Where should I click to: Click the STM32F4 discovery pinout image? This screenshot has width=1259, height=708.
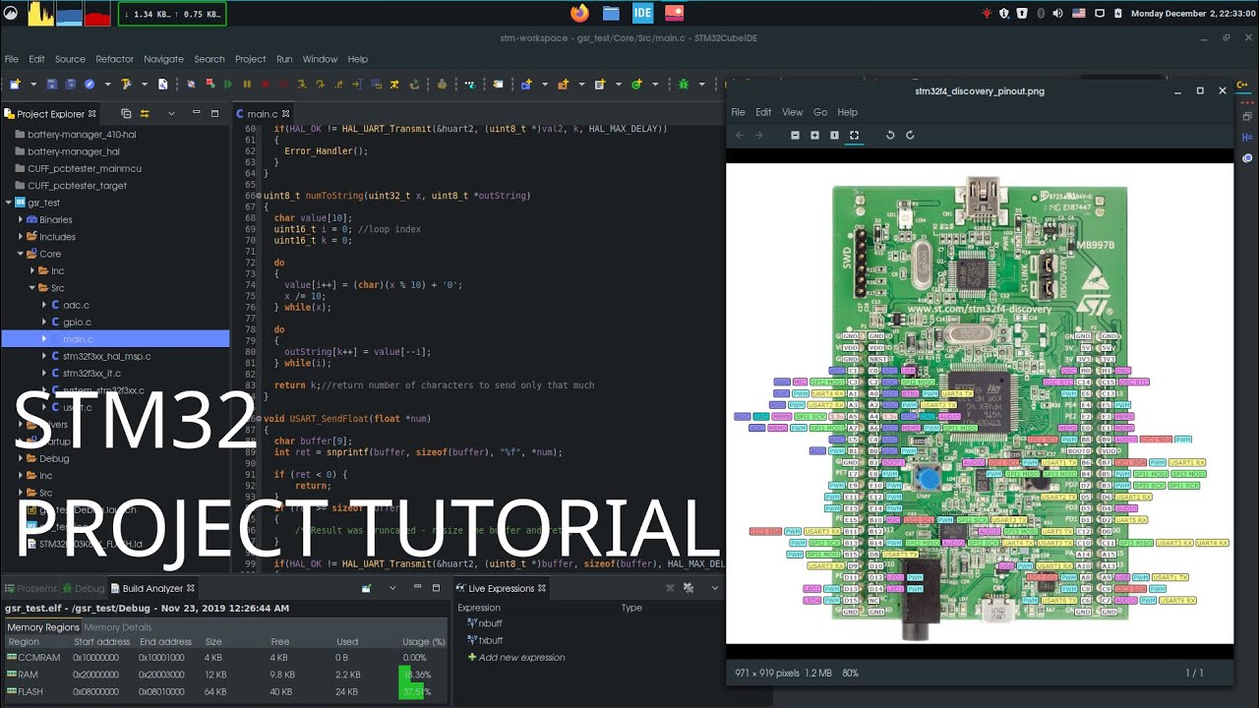click(x=980, y=403)
